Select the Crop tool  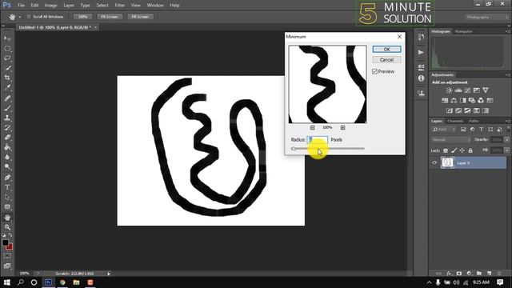[x=7, y=78]
